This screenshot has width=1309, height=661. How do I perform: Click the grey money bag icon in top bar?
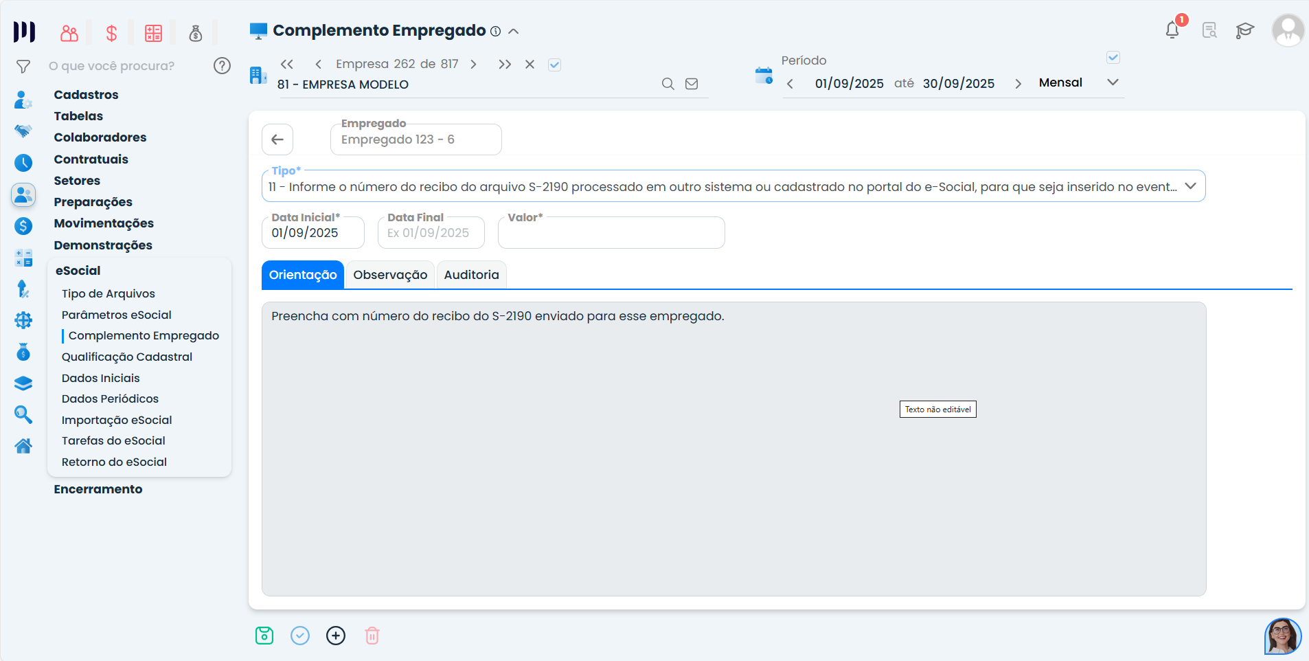coord(196,33)
